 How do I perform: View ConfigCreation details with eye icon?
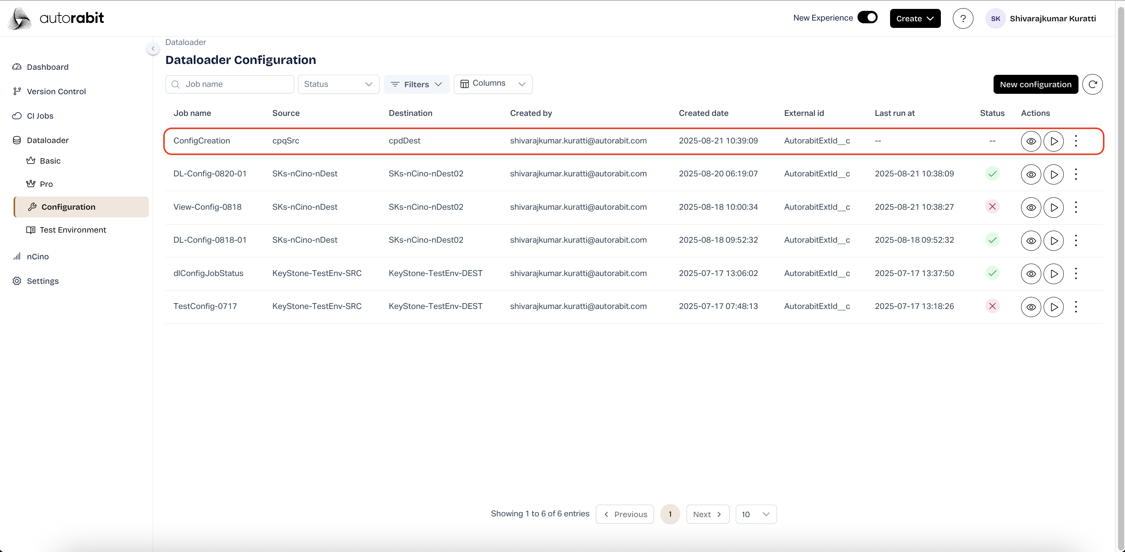(1031, 141)
